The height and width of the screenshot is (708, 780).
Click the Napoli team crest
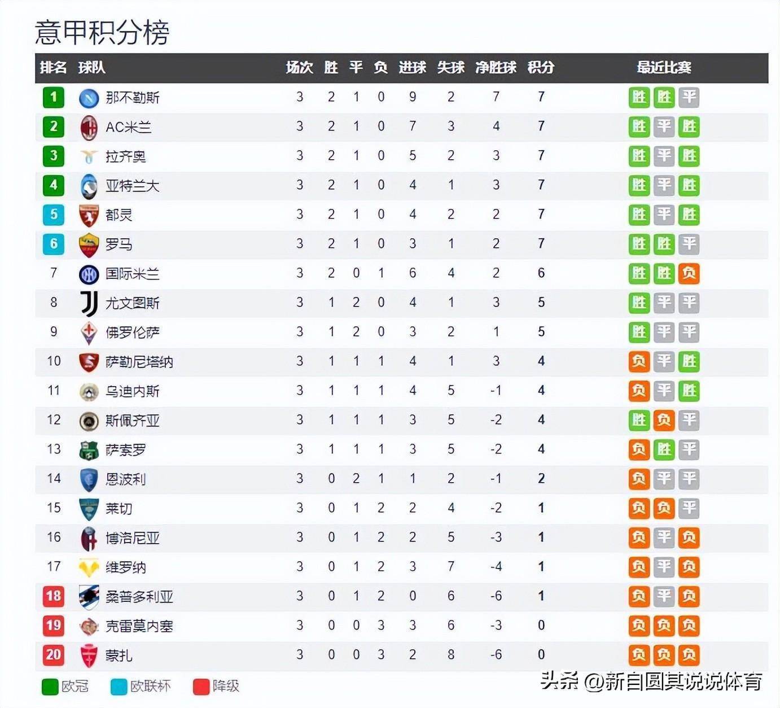point(89,98)
